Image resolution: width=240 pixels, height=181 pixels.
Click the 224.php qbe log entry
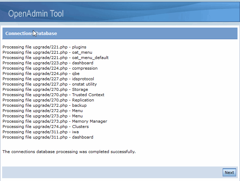(x=41, y=74)
